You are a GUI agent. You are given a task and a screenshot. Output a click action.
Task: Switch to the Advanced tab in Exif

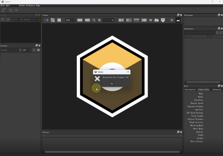(x=217, y=89)
